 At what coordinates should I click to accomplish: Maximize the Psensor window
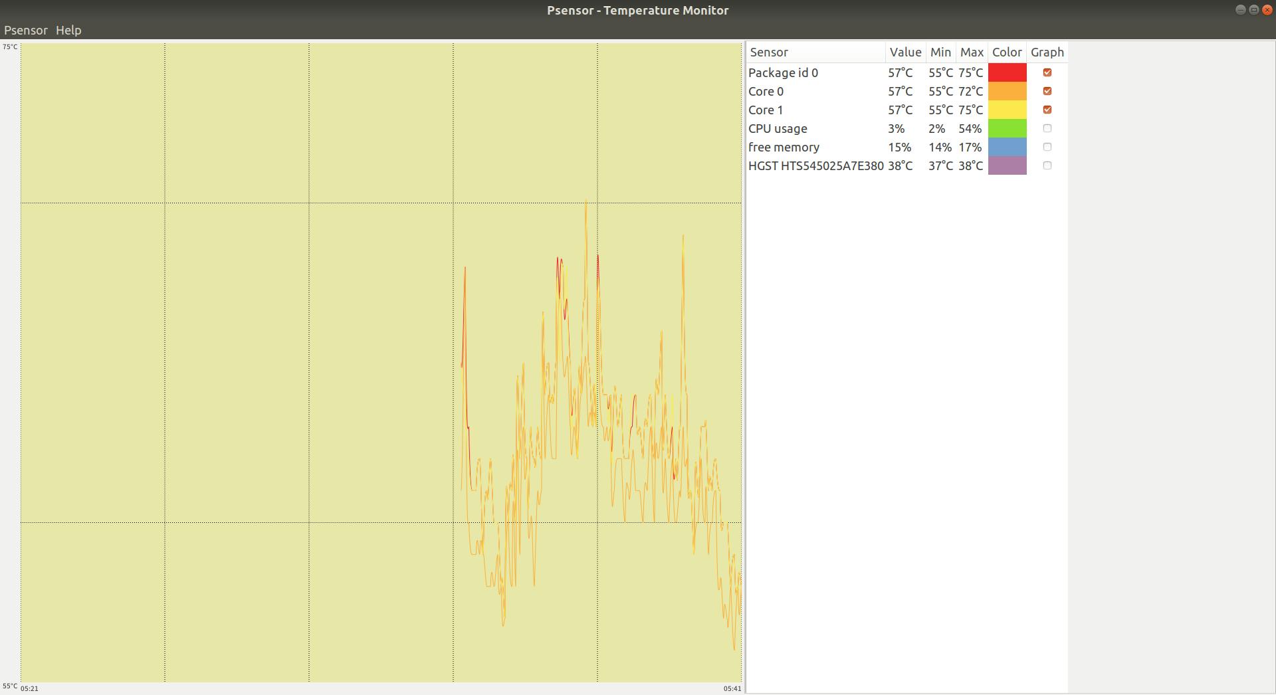pyautogui.click(x=1253, y=10)
